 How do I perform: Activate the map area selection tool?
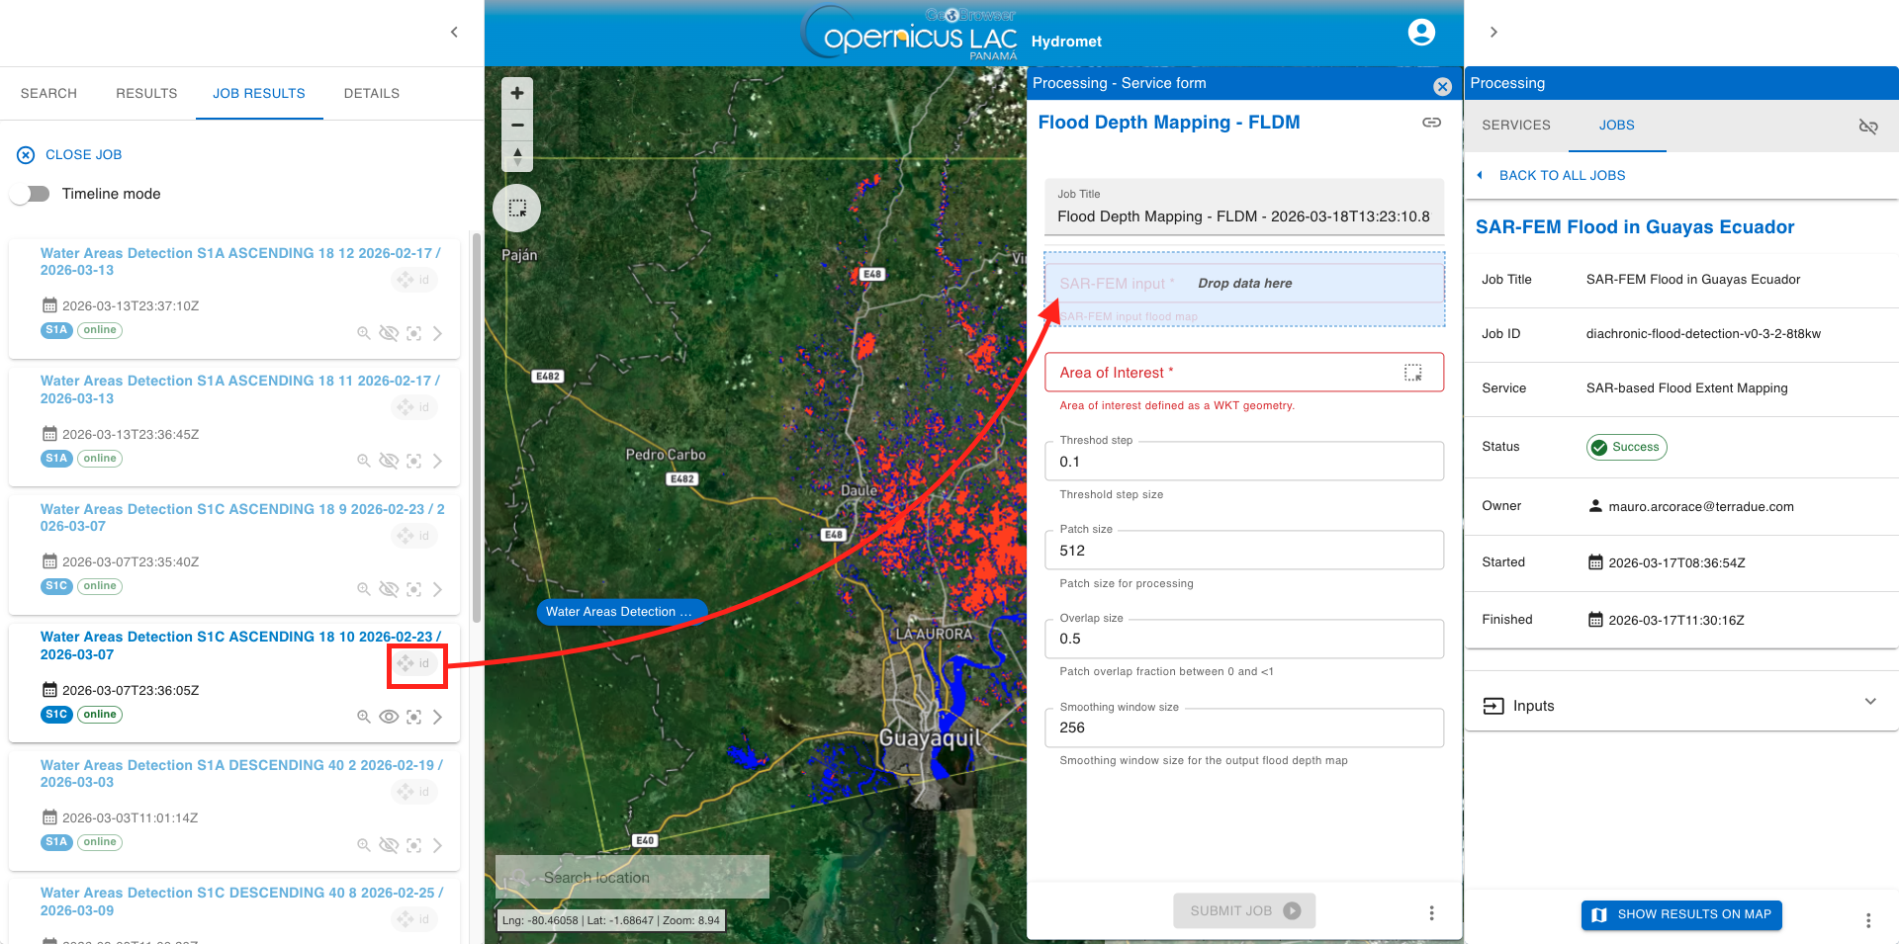[x=516, y=209]
